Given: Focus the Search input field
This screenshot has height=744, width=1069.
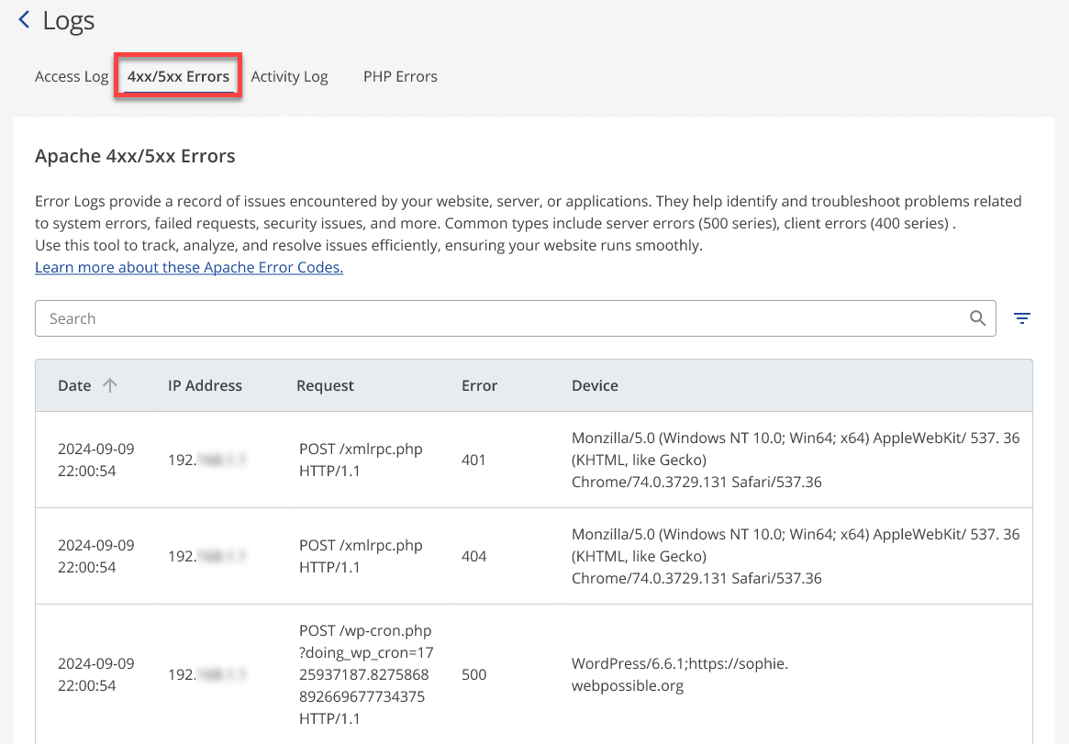Looking at the screenshot, I should coord(496,318).
